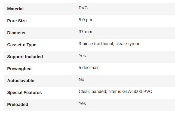Viewport: 175px width, 119px height.
Task: Click the Preweighed label
Action: coord(19,69)
